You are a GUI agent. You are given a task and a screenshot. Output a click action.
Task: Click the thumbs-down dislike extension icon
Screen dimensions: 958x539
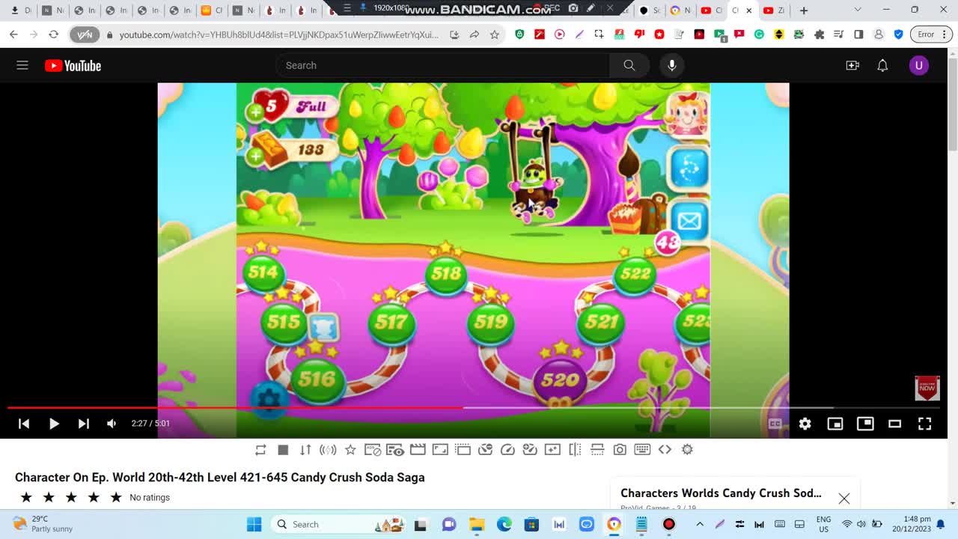click(639, 34)
